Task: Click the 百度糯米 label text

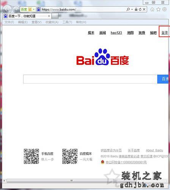Action: (86, 154)
